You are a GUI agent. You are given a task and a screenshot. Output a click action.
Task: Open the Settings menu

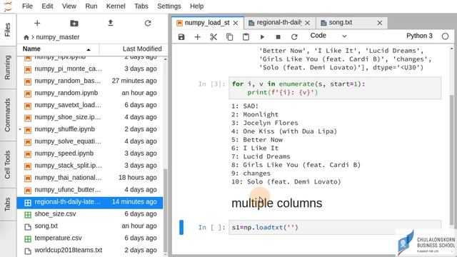coord(169,6)
